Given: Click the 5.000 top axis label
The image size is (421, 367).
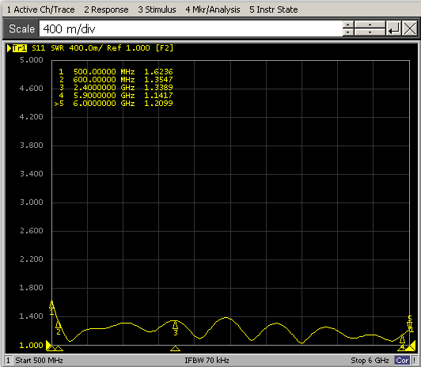Looking at the screenshot, I should [x=32, y=60].
